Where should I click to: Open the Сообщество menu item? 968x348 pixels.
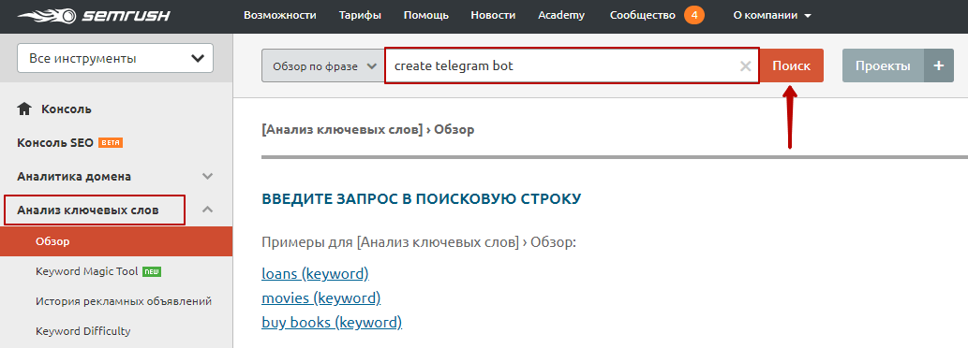[x=643, y=15]
